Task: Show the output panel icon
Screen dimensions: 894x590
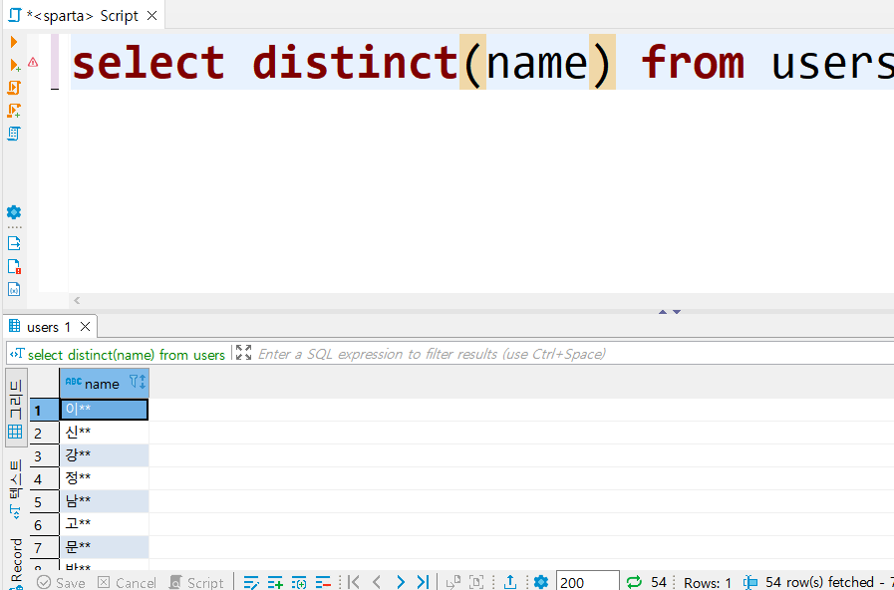Action: point(14,243)
